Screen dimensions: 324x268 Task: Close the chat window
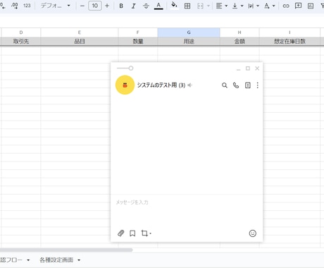coord(257,68)
